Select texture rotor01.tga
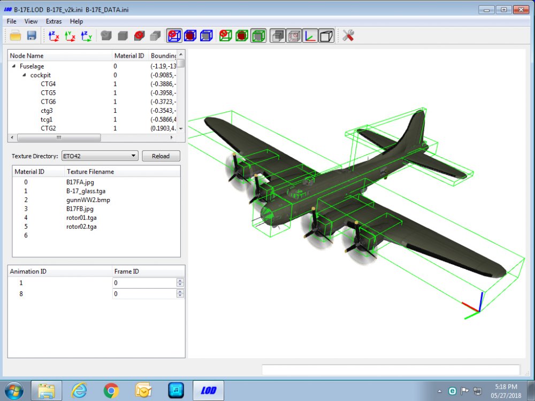535x401 pixels. pyautogui.click(x=81, y=218)
